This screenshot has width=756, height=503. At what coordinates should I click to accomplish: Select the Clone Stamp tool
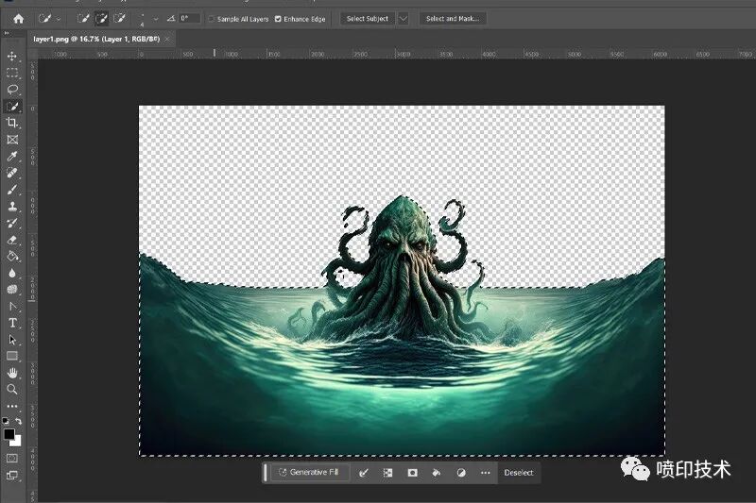point(12,207)
